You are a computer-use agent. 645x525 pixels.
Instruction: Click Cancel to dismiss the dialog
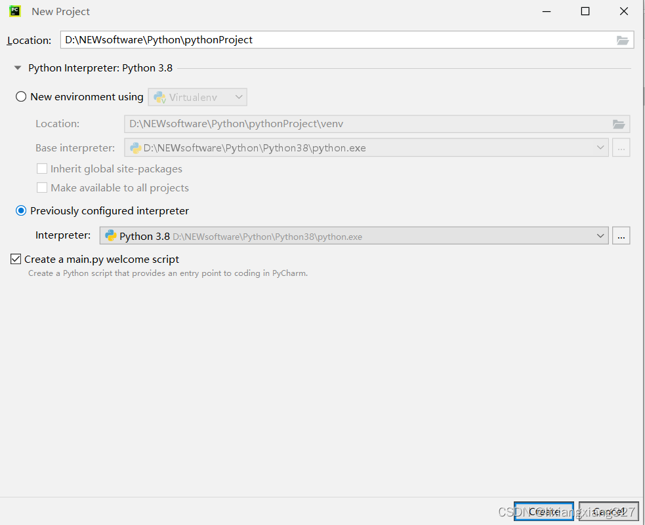608,511
